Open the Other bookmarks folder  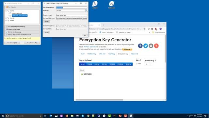[x=159, y=32]
